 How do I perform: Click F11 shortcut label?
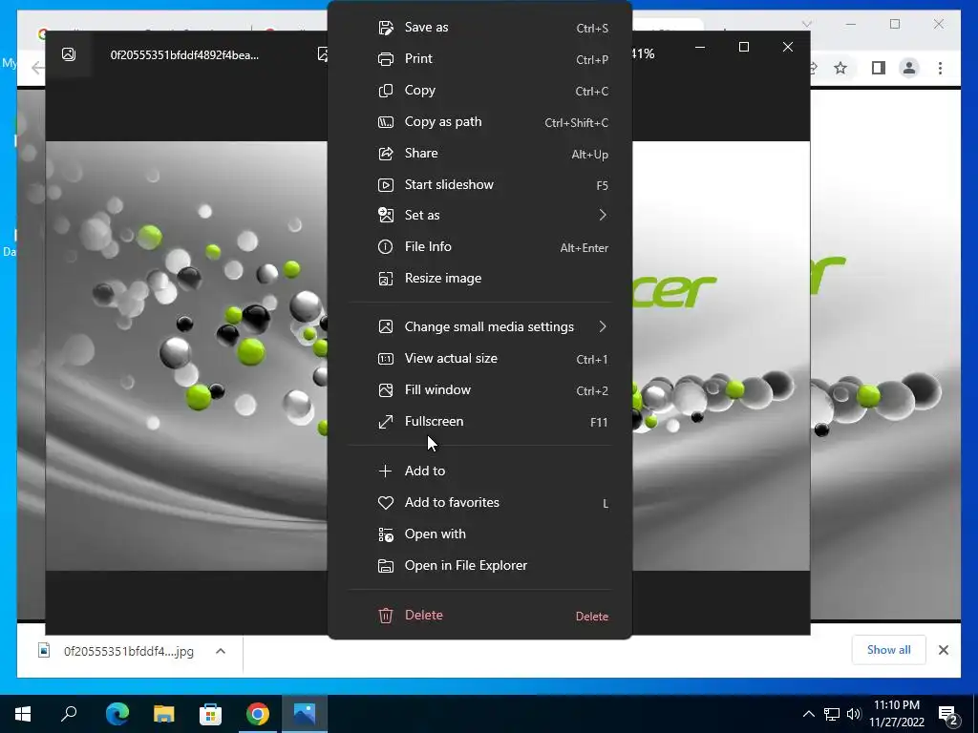point(599,423)
